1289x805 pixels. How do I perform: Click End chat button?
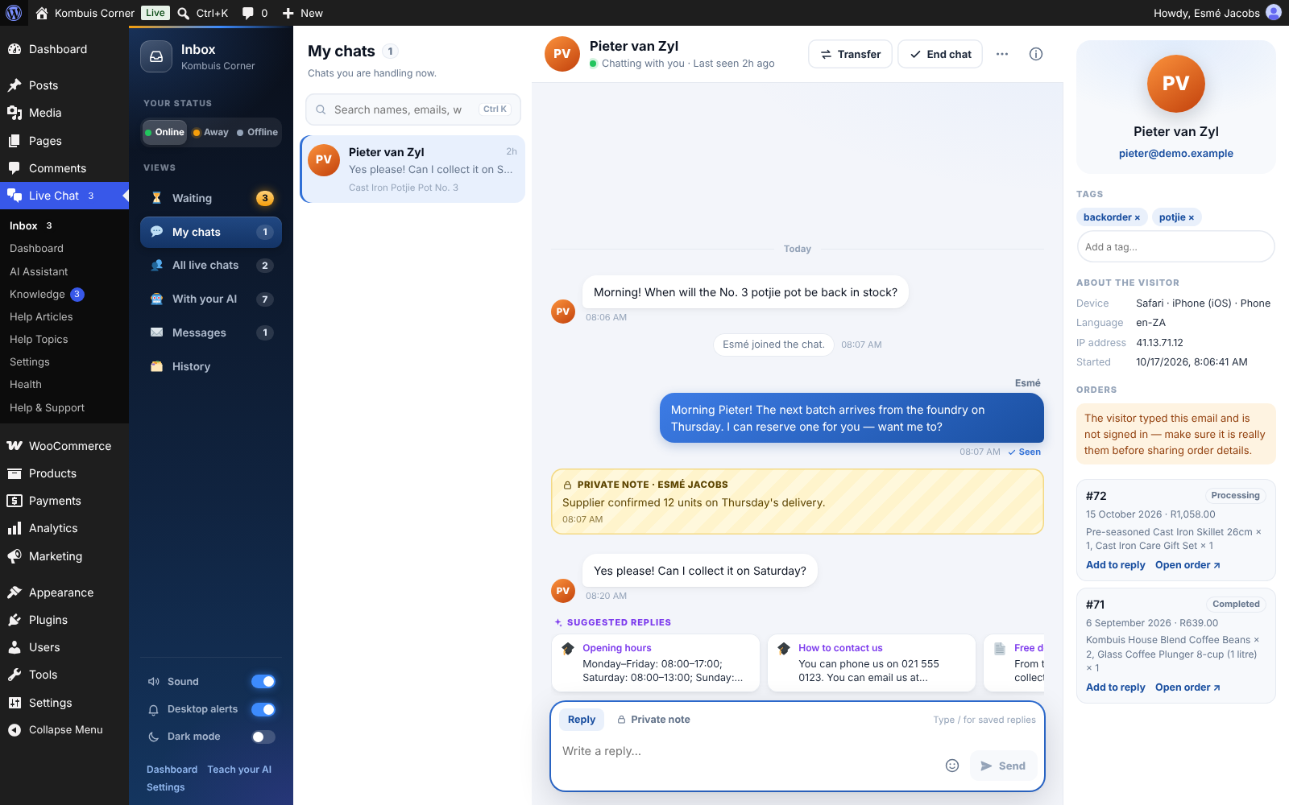pyautogui.click(x=940, y=54)
